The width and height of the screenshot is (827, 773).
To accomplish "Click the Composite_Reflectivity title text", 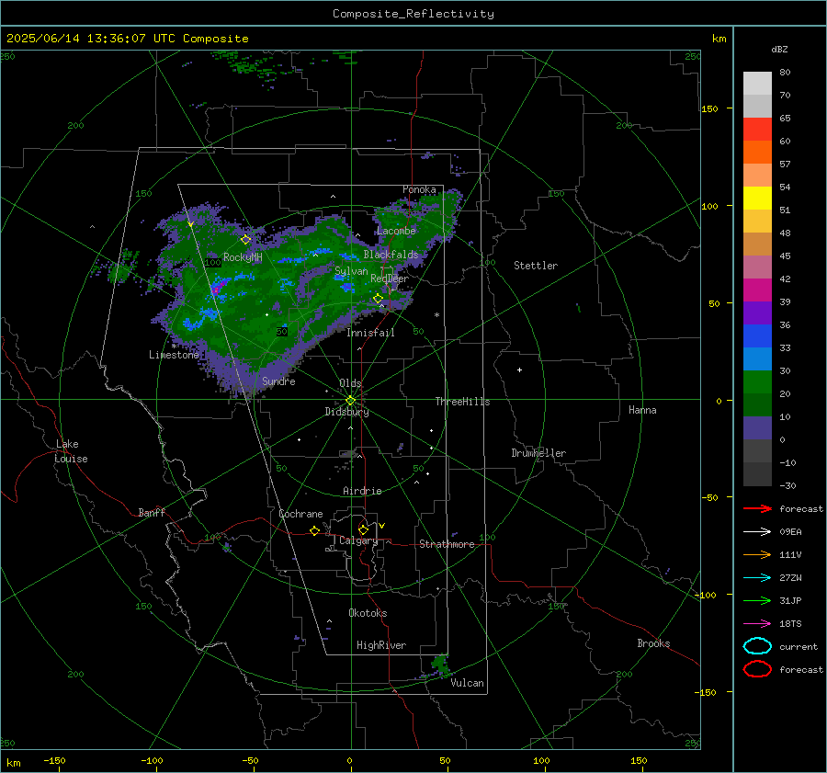I will point(413,14).
